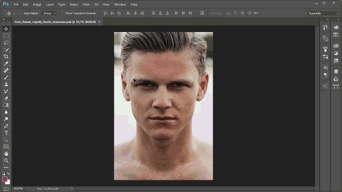Click the auto-align layers button
The width and height of the screenshot is (342, 192).
(202, 13)
